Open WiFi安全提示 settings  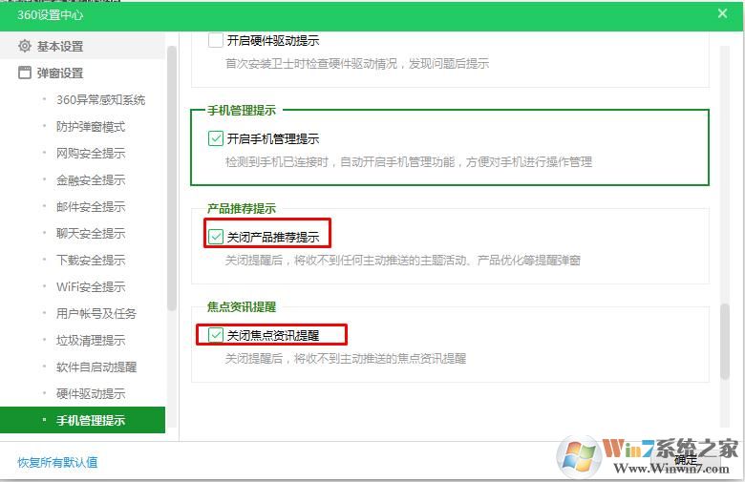(91, 287)
